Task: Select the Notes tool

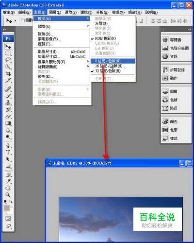Action: pos(8,174)
